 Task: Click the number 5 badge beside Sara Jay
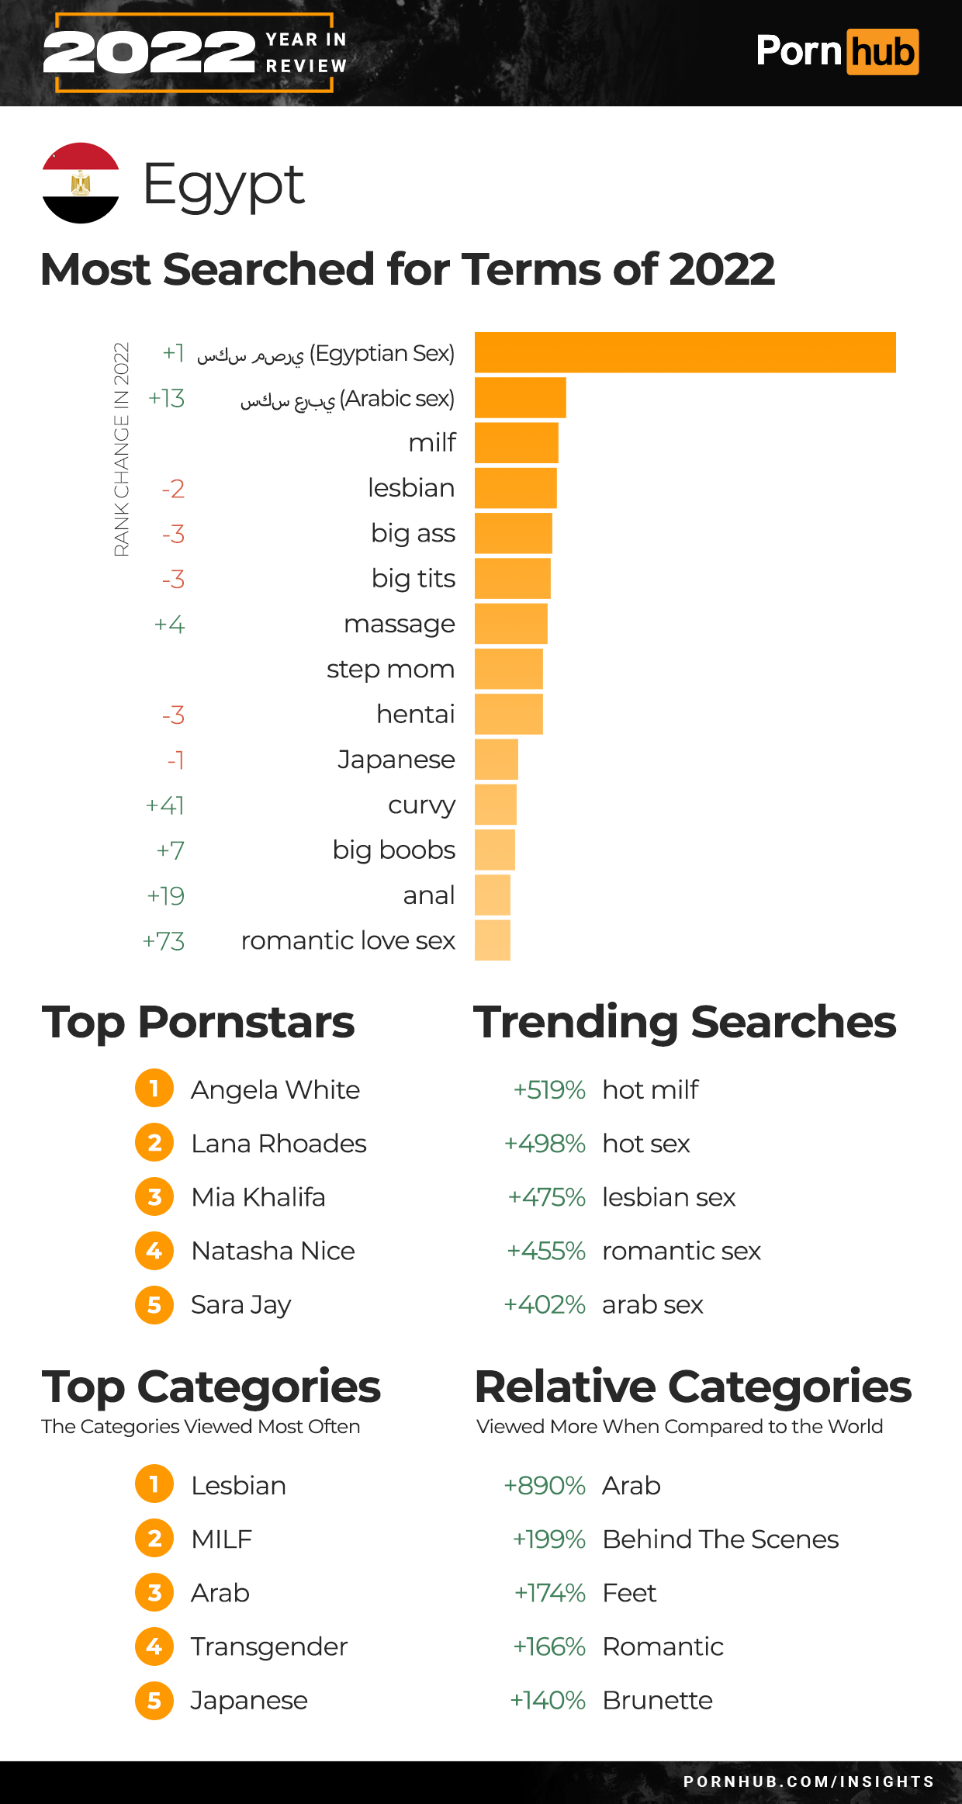pyautogui.click(x=154, y=1304)
